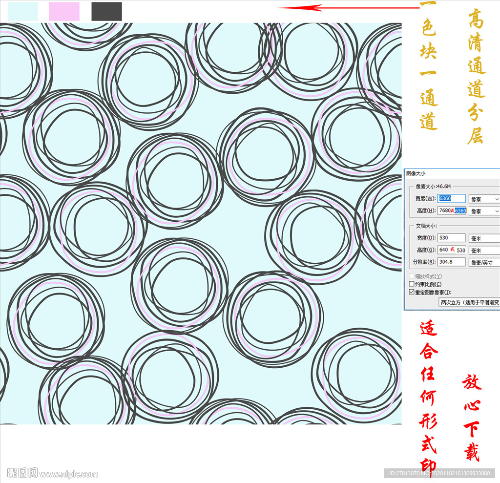Click the light cyan color swatch
This screenshot has width=500, height=483.
pos(23,11)
